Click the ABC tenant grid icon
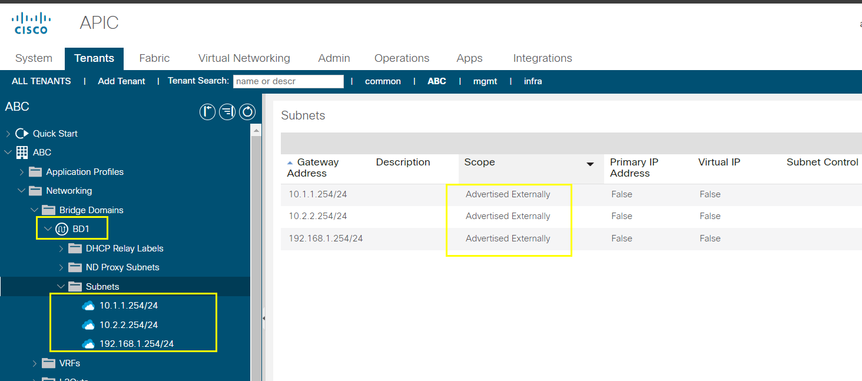862x381 pixels. 22,153
